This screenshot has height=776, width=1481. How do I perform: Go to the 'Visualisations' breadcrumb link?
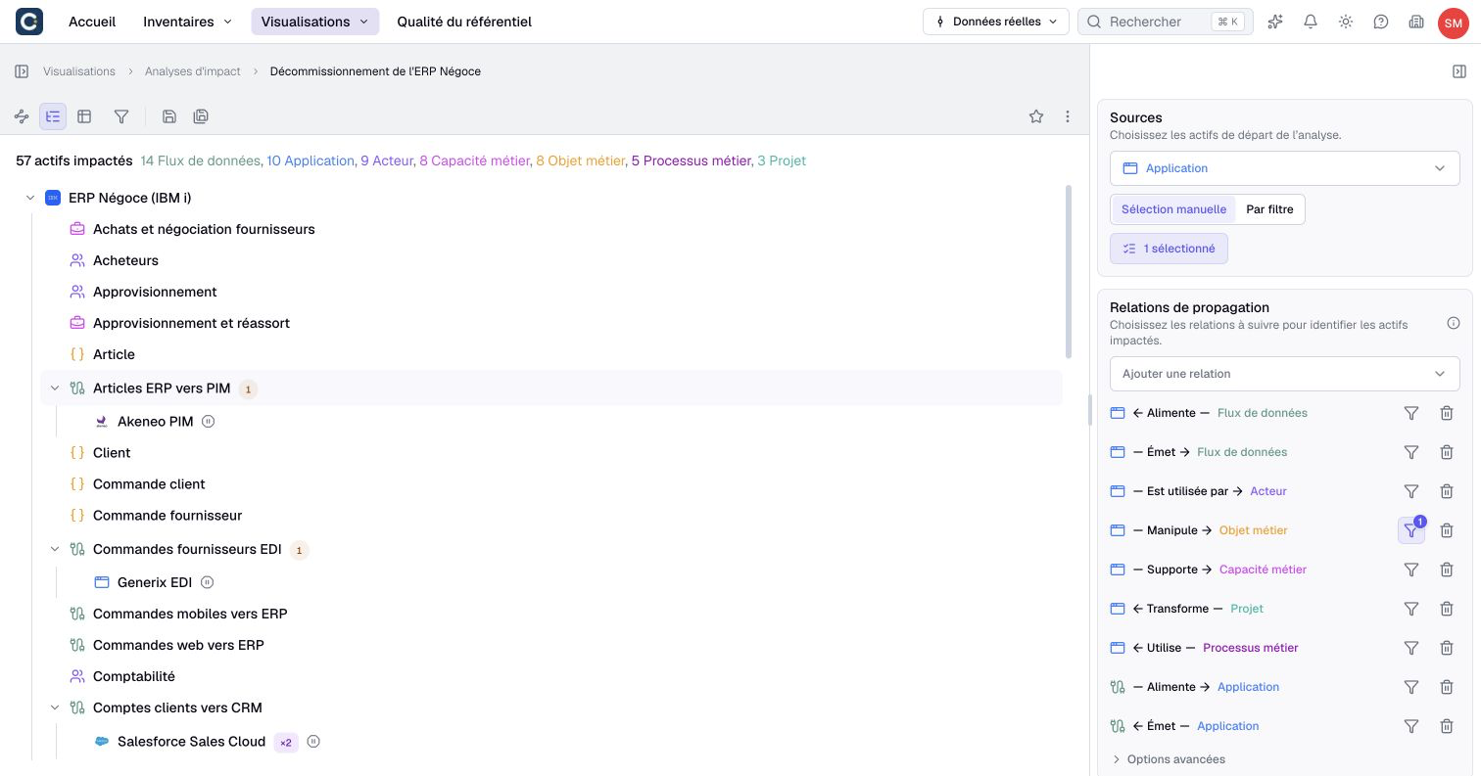pyautogui.click(x=79, y=71)
